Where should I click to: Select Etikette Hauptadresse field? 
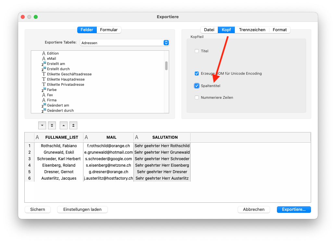[66, 79]
